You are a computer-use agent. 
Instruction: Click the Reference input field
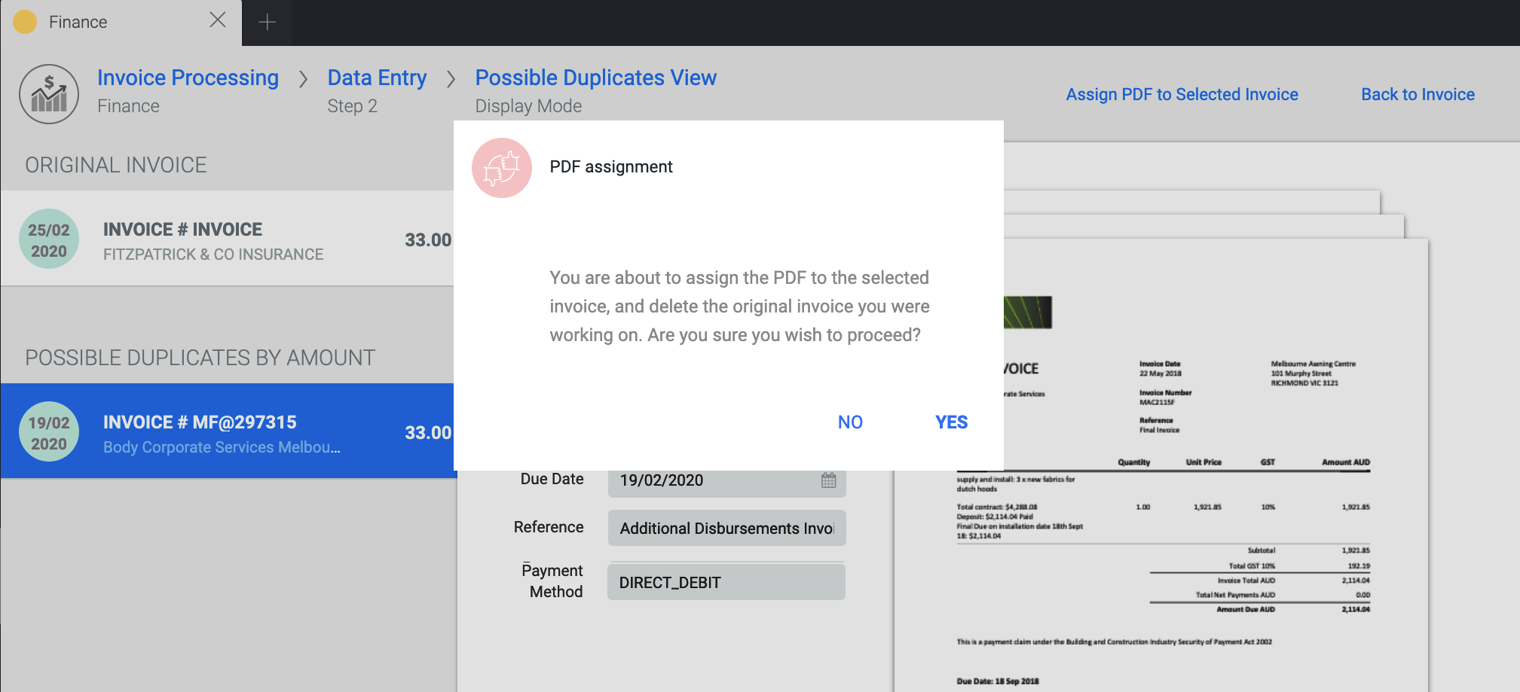(726, 528)
